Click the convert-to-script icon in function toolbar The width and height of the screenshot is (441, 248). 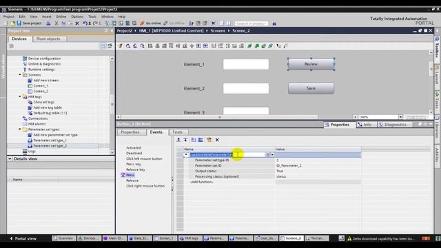(x=209, y=140)
